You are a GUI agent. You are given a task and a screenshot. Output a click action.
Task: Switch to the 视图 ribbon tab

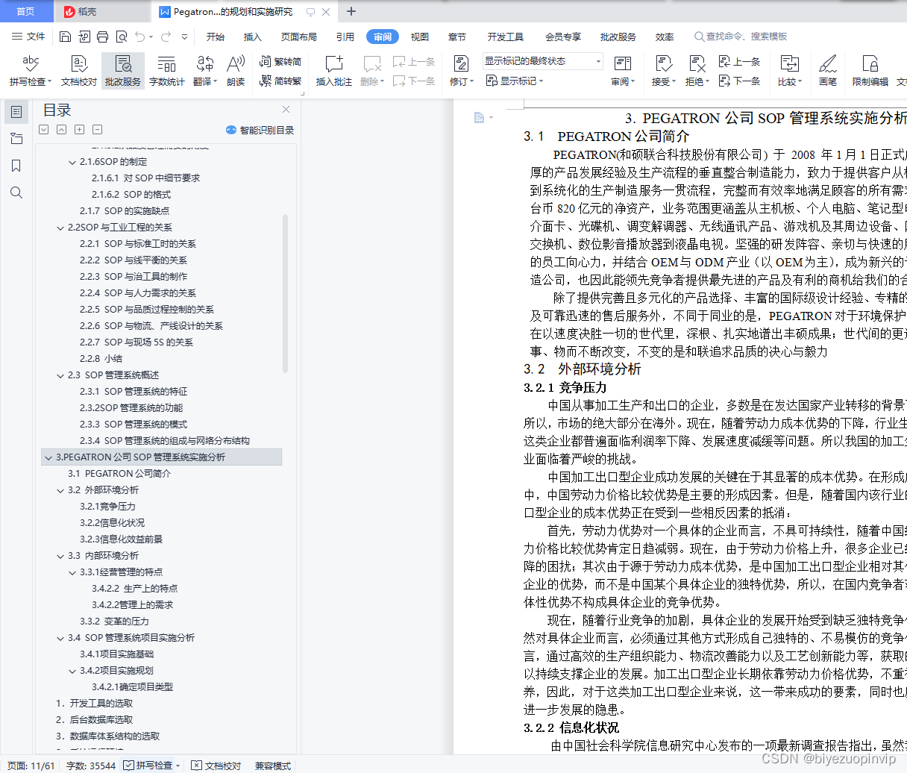click(x=420, y=36)
